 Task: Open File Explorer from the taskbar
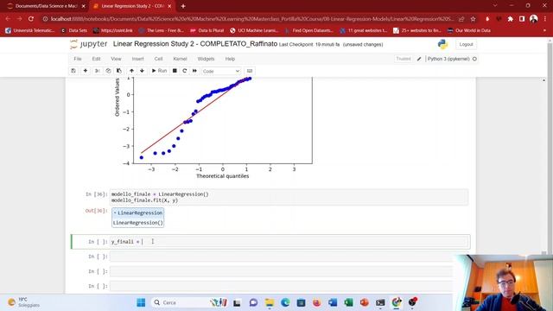point(270,302)
